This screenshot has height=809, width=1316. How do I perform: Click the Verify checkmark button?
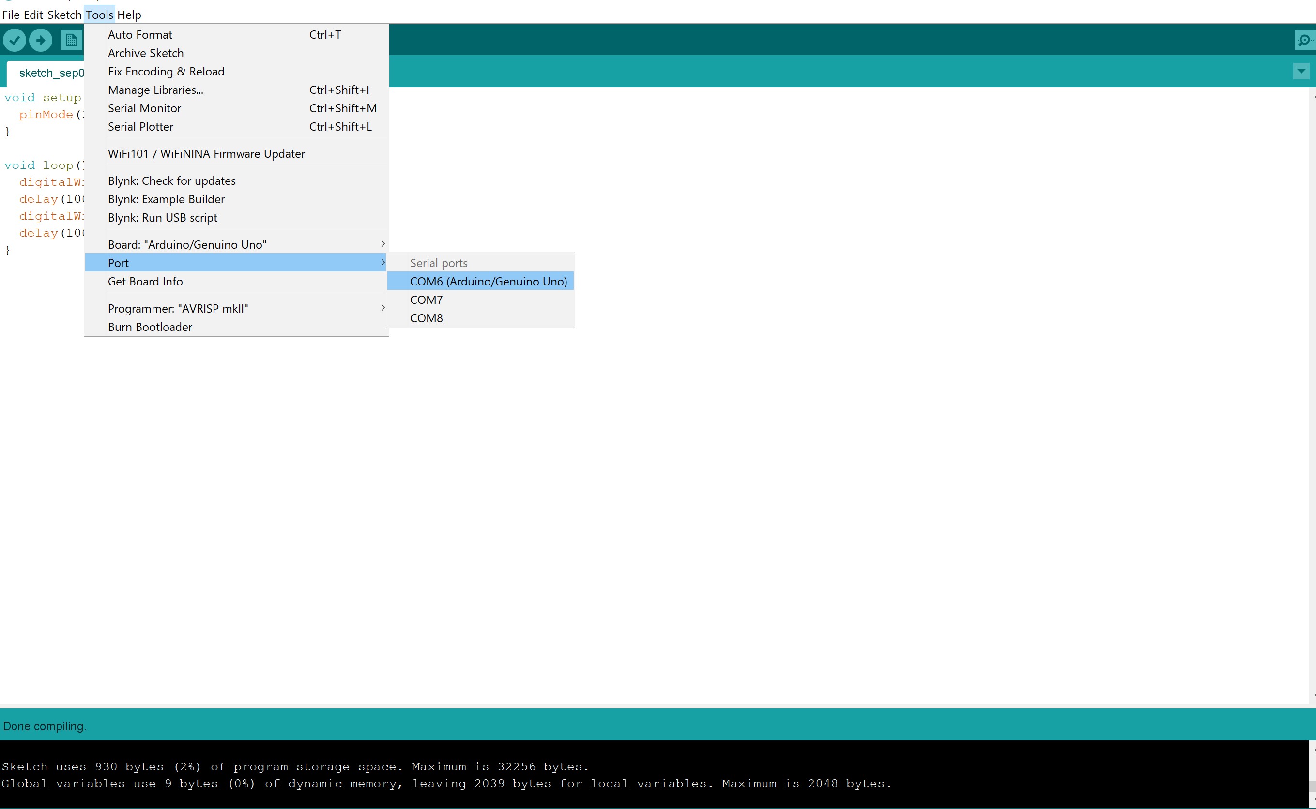tap(15, 40)
